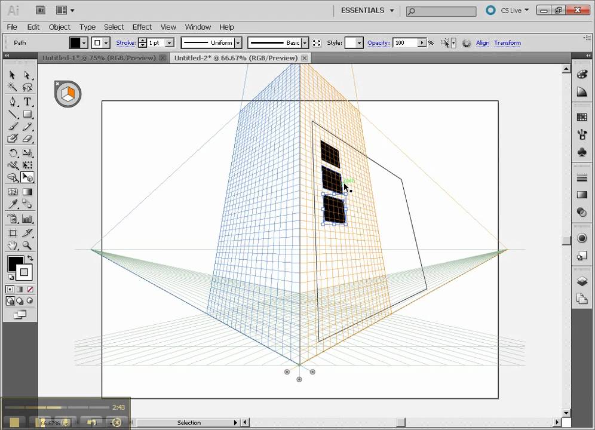595x430 pixels.
Task: Open the Effect menu
Action: click(x=142, y=27)
